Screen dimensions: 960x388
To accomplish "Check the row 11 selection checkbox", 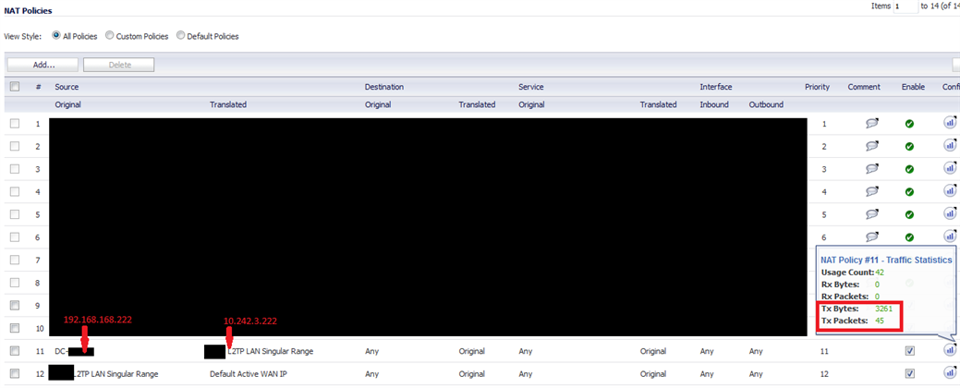I will [x=15, y=351].
